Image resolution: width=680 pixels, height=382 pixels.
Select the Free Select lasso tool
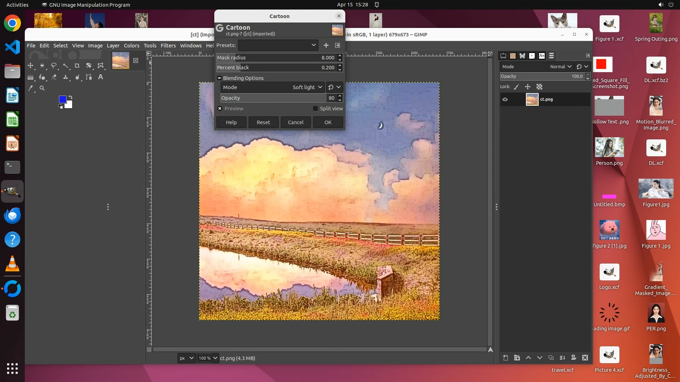pos(54,66)
